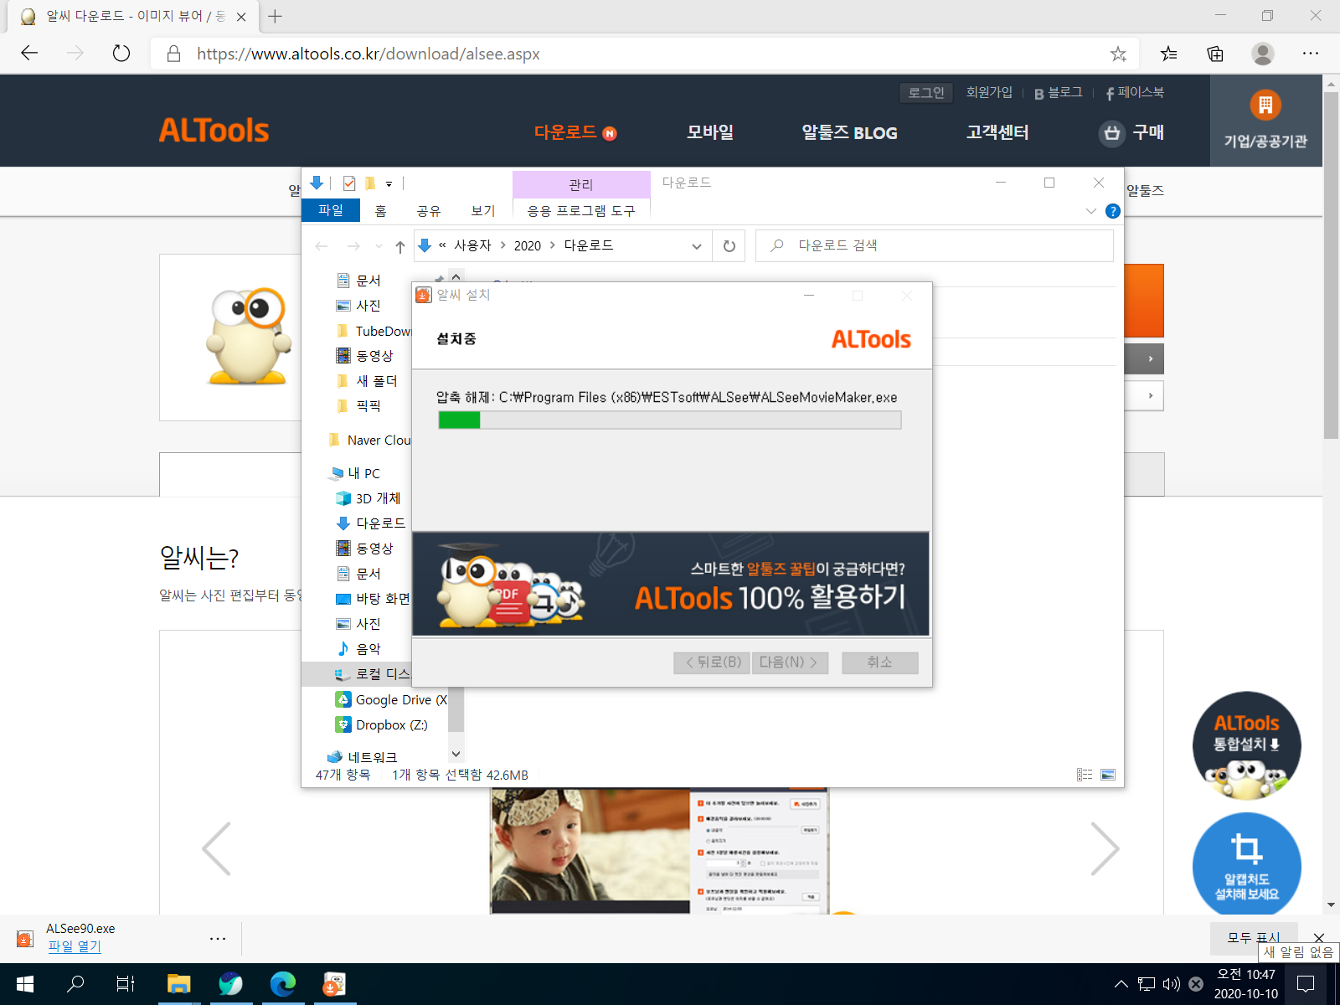Screen dimensions: 1340x1005
Task: Select the 보기 ribbon tab
Action: (483, 210)
